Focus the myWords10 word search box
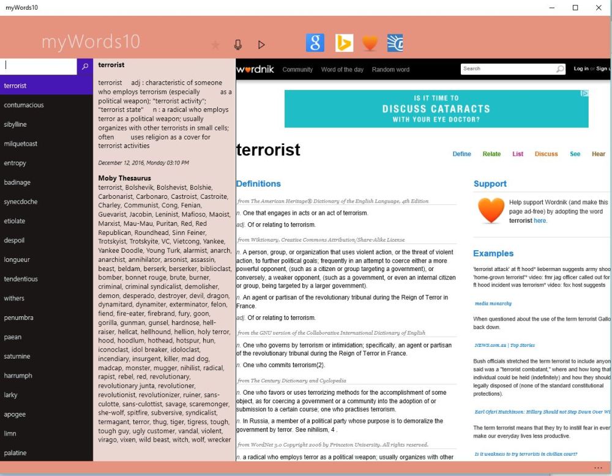The image size is (612, 476). click(x=38, y=67)
